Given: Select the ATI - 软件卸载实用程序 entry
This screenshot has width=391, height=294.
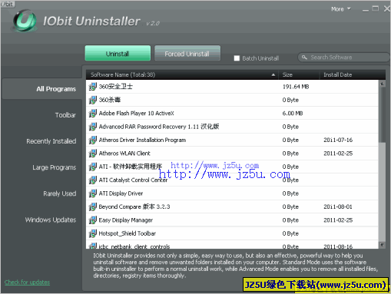Looking at the screenshot, I should 232,167.
